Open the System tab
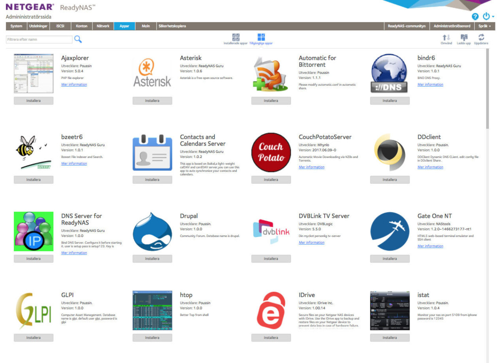This screenshot has width=500, height=363. coord(16,26)
